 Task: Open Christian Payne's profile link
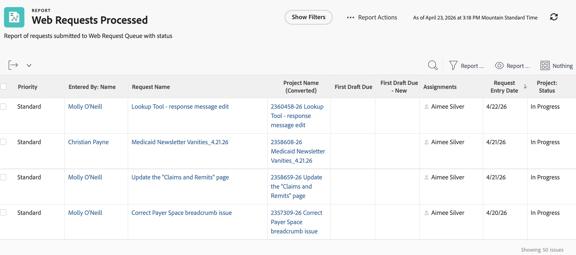click(88, 142)
